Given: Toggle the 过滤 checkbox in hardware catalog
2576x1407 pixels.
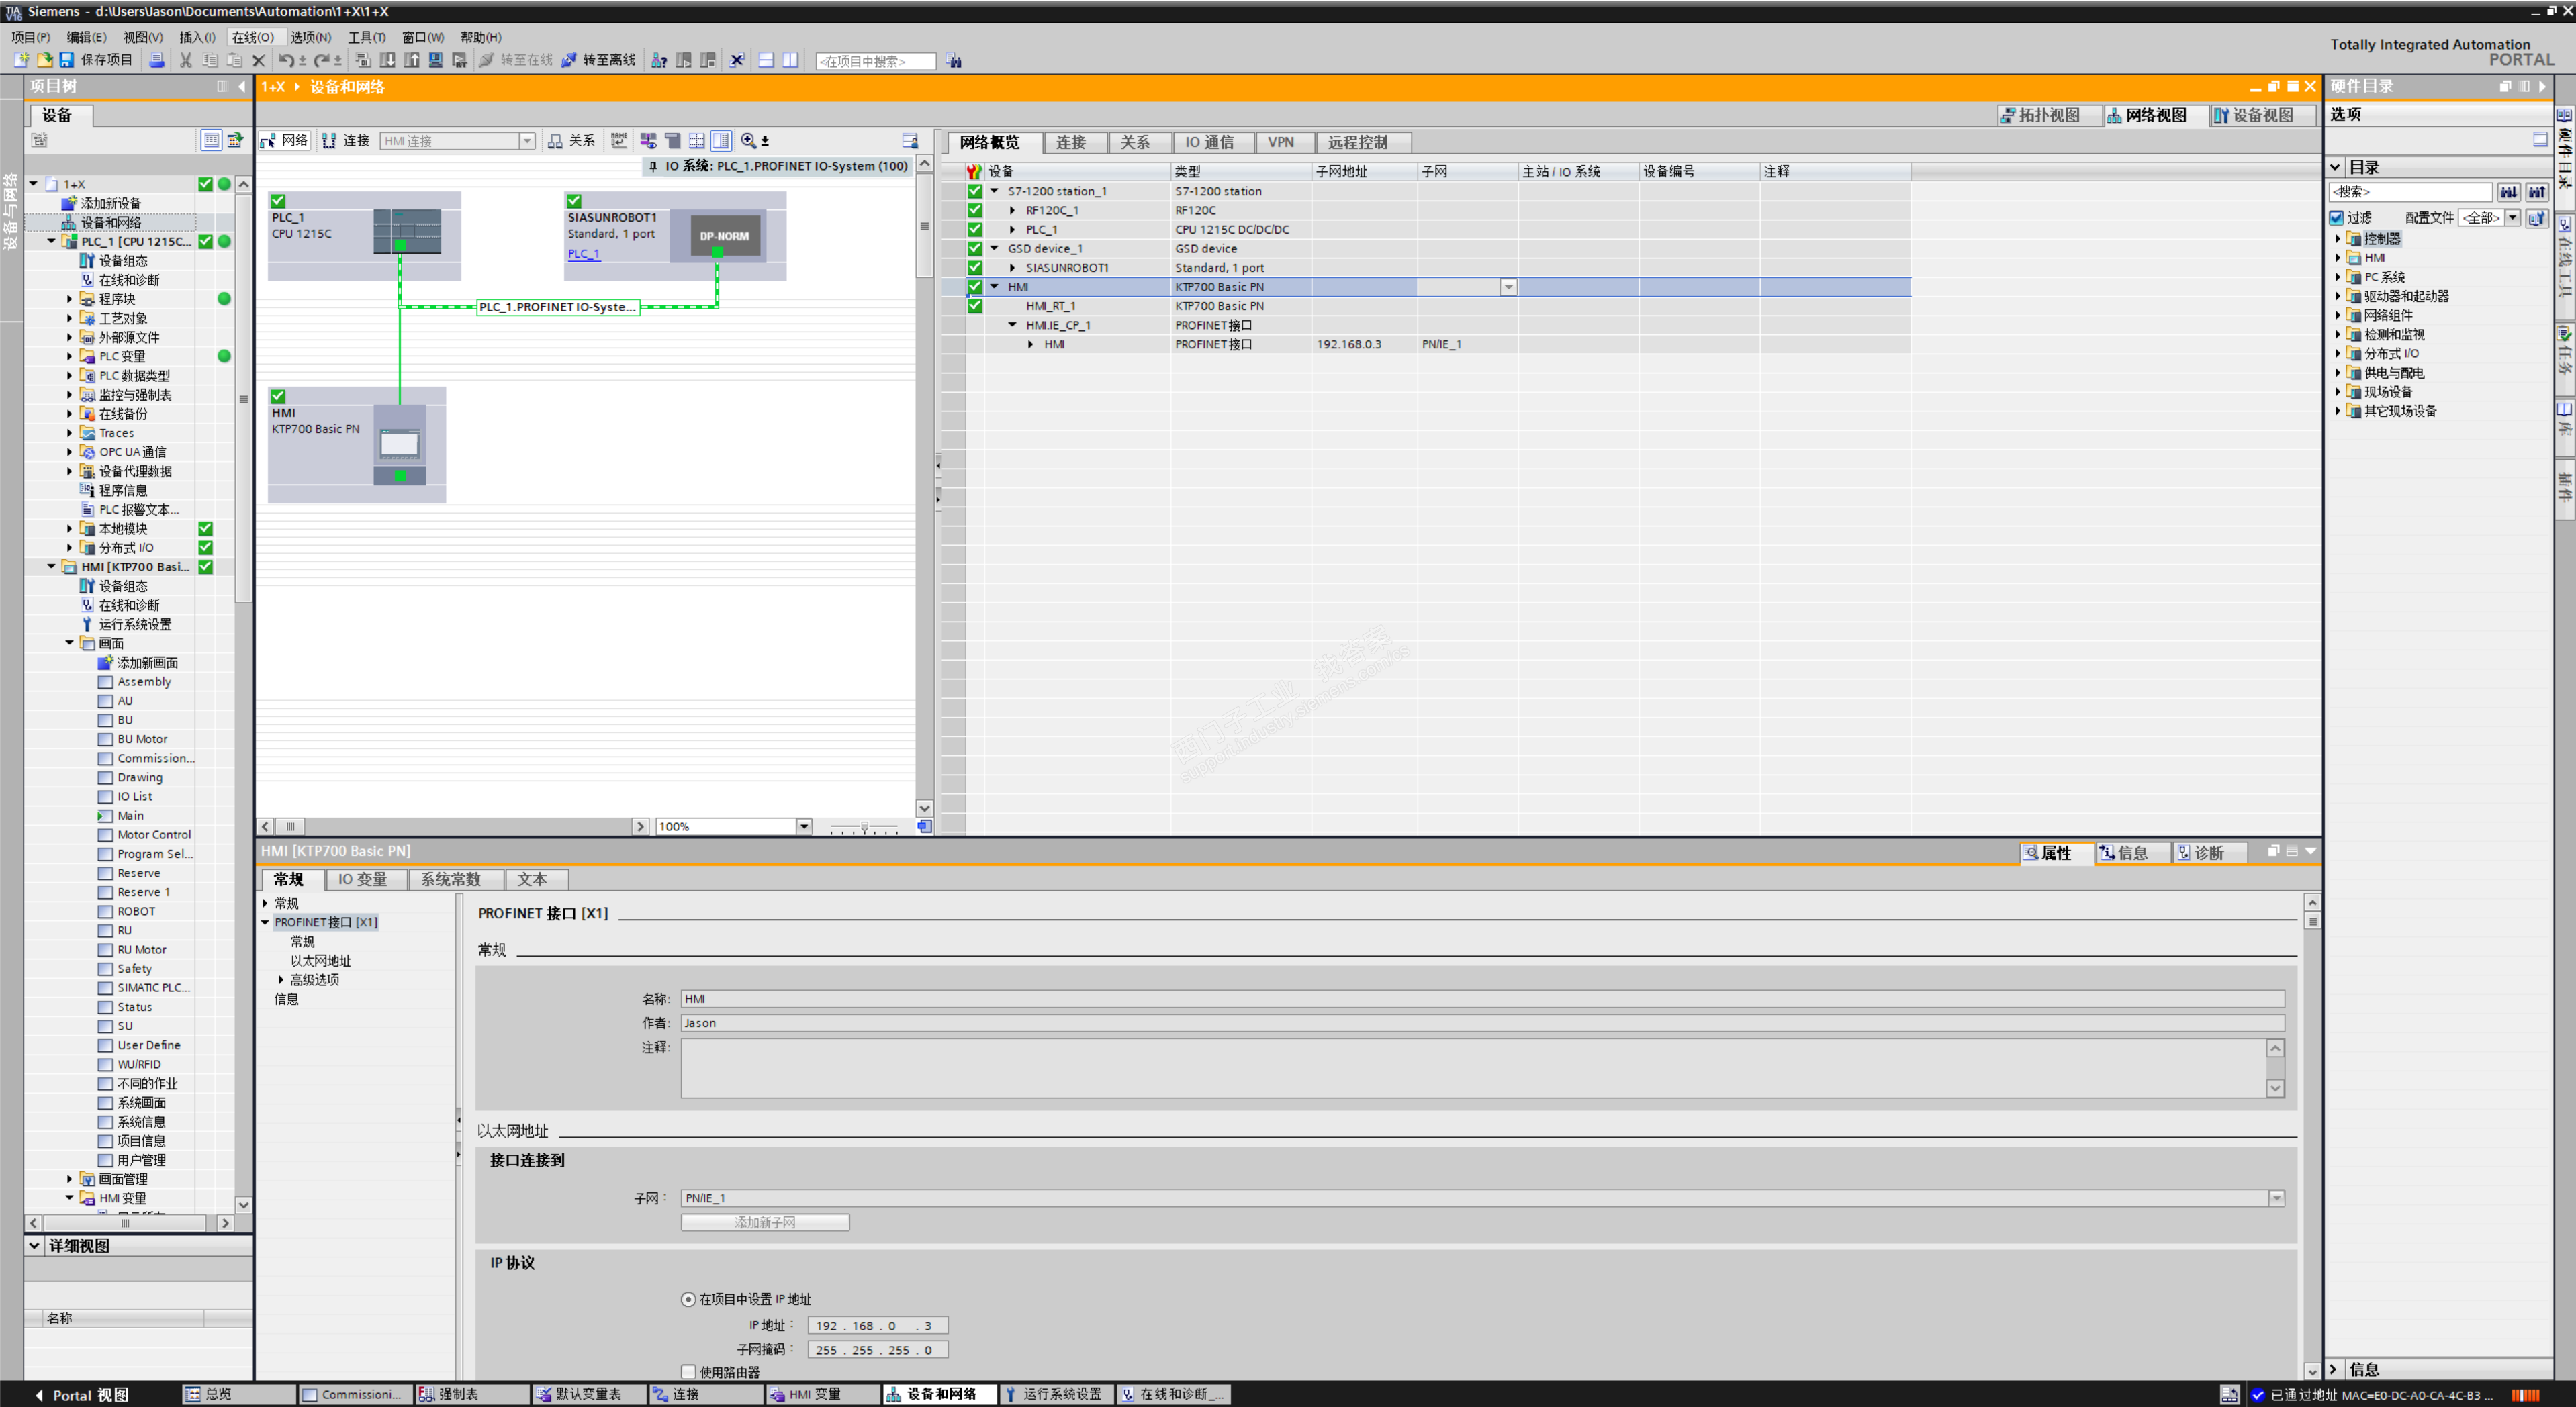Looking at the screenshot, I should click(x=2337, y=218).
